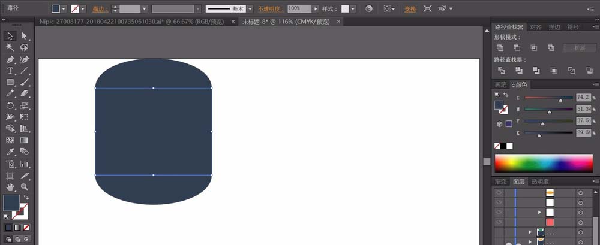
Task: Open Pathfinder panel flyout menu
Action: click(595, 27)
